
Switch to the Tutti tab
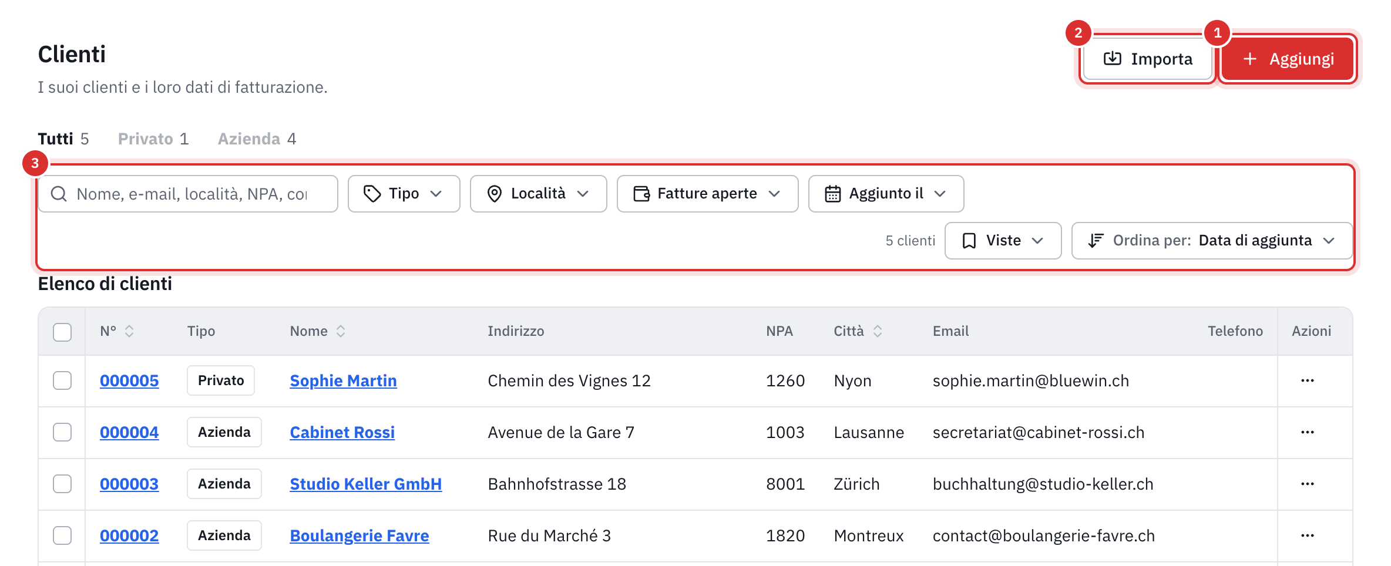tap(63, 139)
